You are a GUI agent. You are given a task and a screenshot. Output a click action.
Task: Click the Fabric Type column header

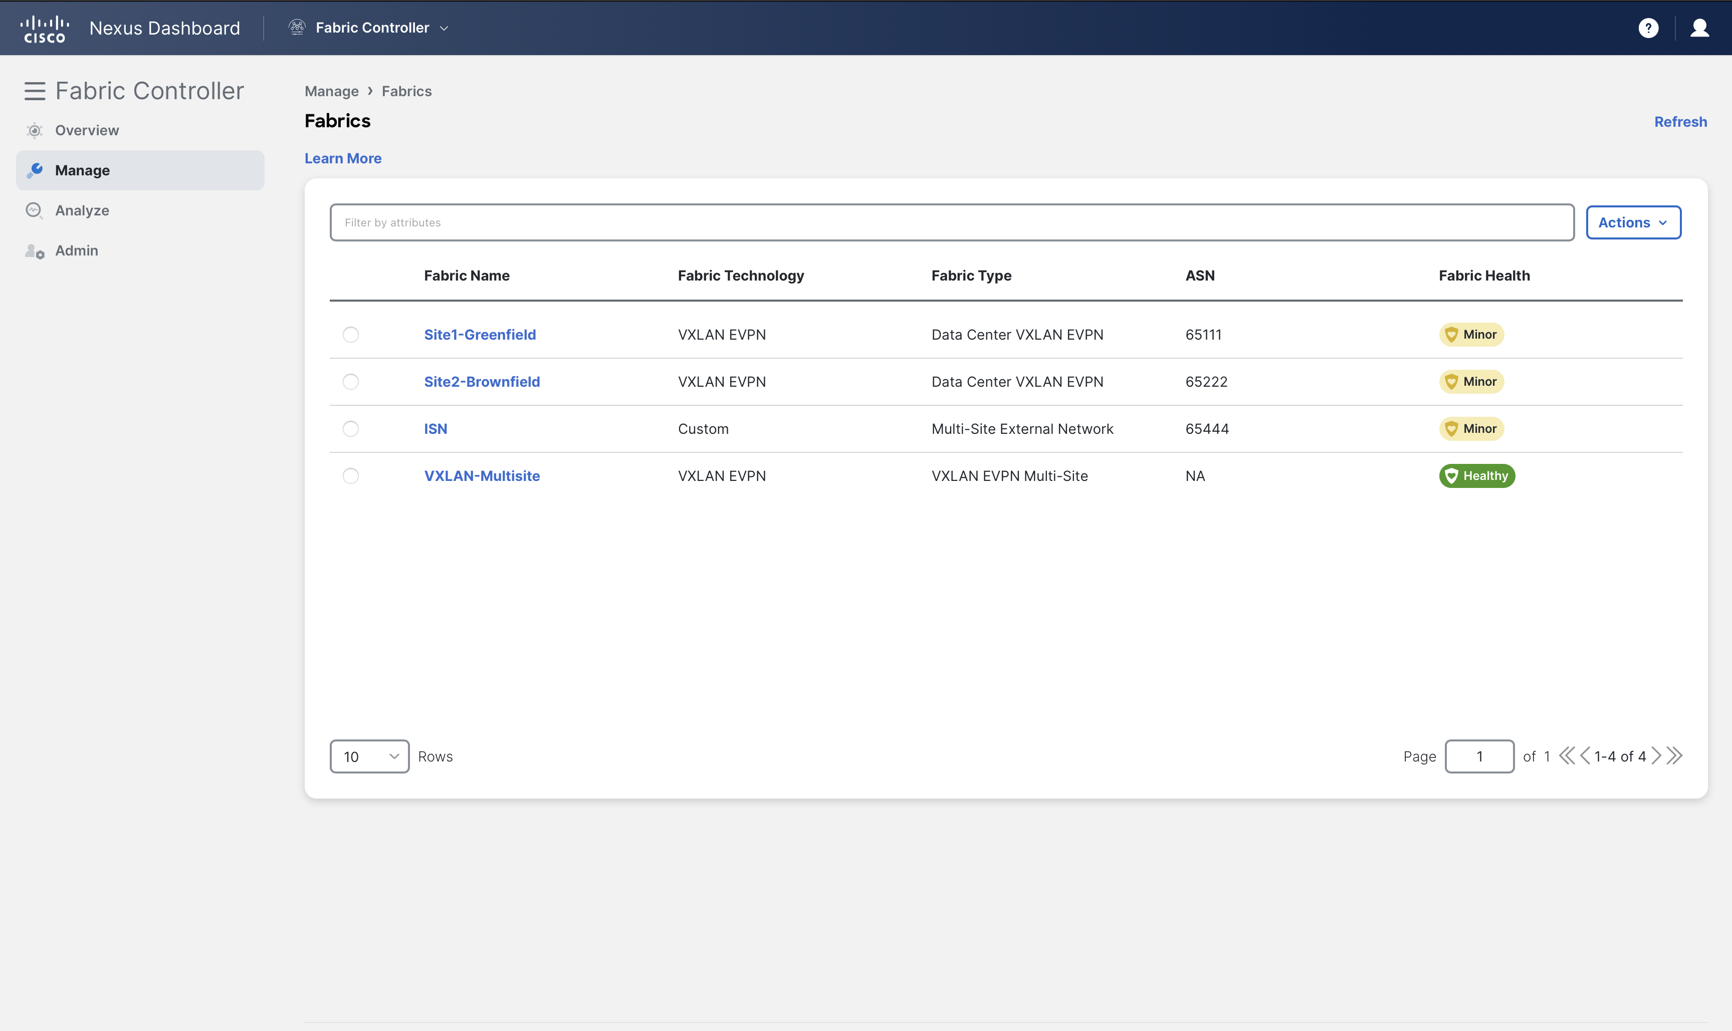click(971, 276)
